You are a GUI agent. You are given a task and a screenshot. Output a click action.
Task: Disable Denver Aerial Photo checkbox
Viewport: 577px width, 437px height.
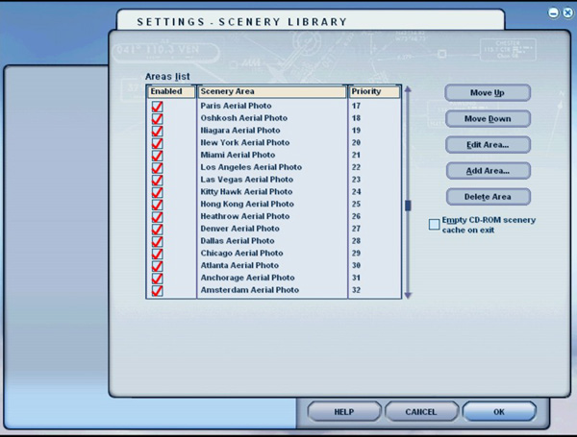[157, 229]
